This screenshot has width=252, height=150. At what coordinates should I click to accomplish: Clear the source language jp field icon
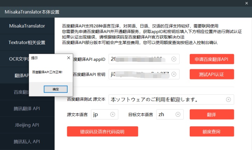coord(112,114)
